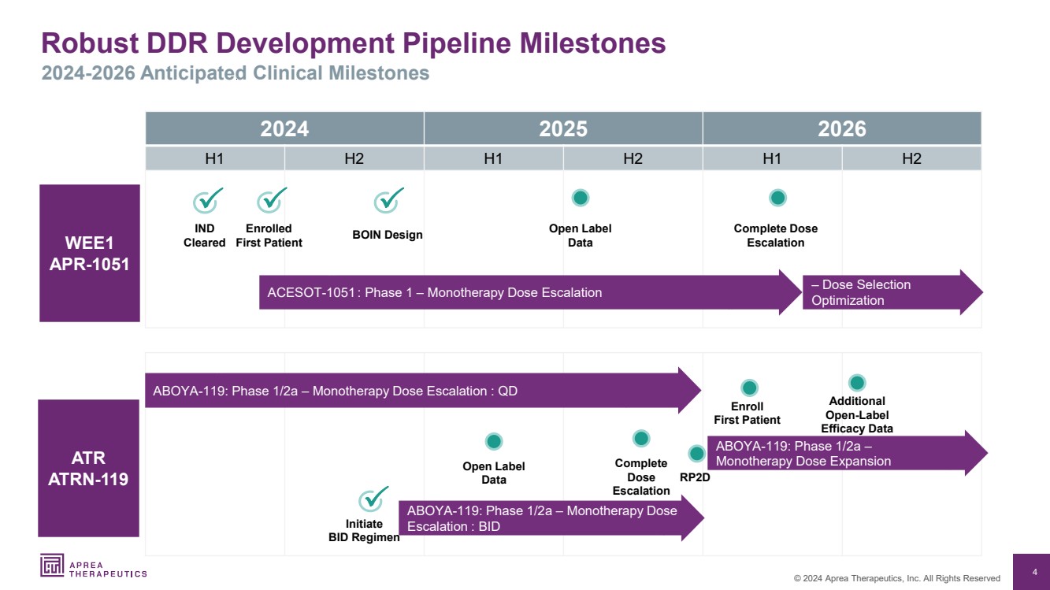Select the 2026 year header
Screen dimensions: 1050x590
[842, 128]
